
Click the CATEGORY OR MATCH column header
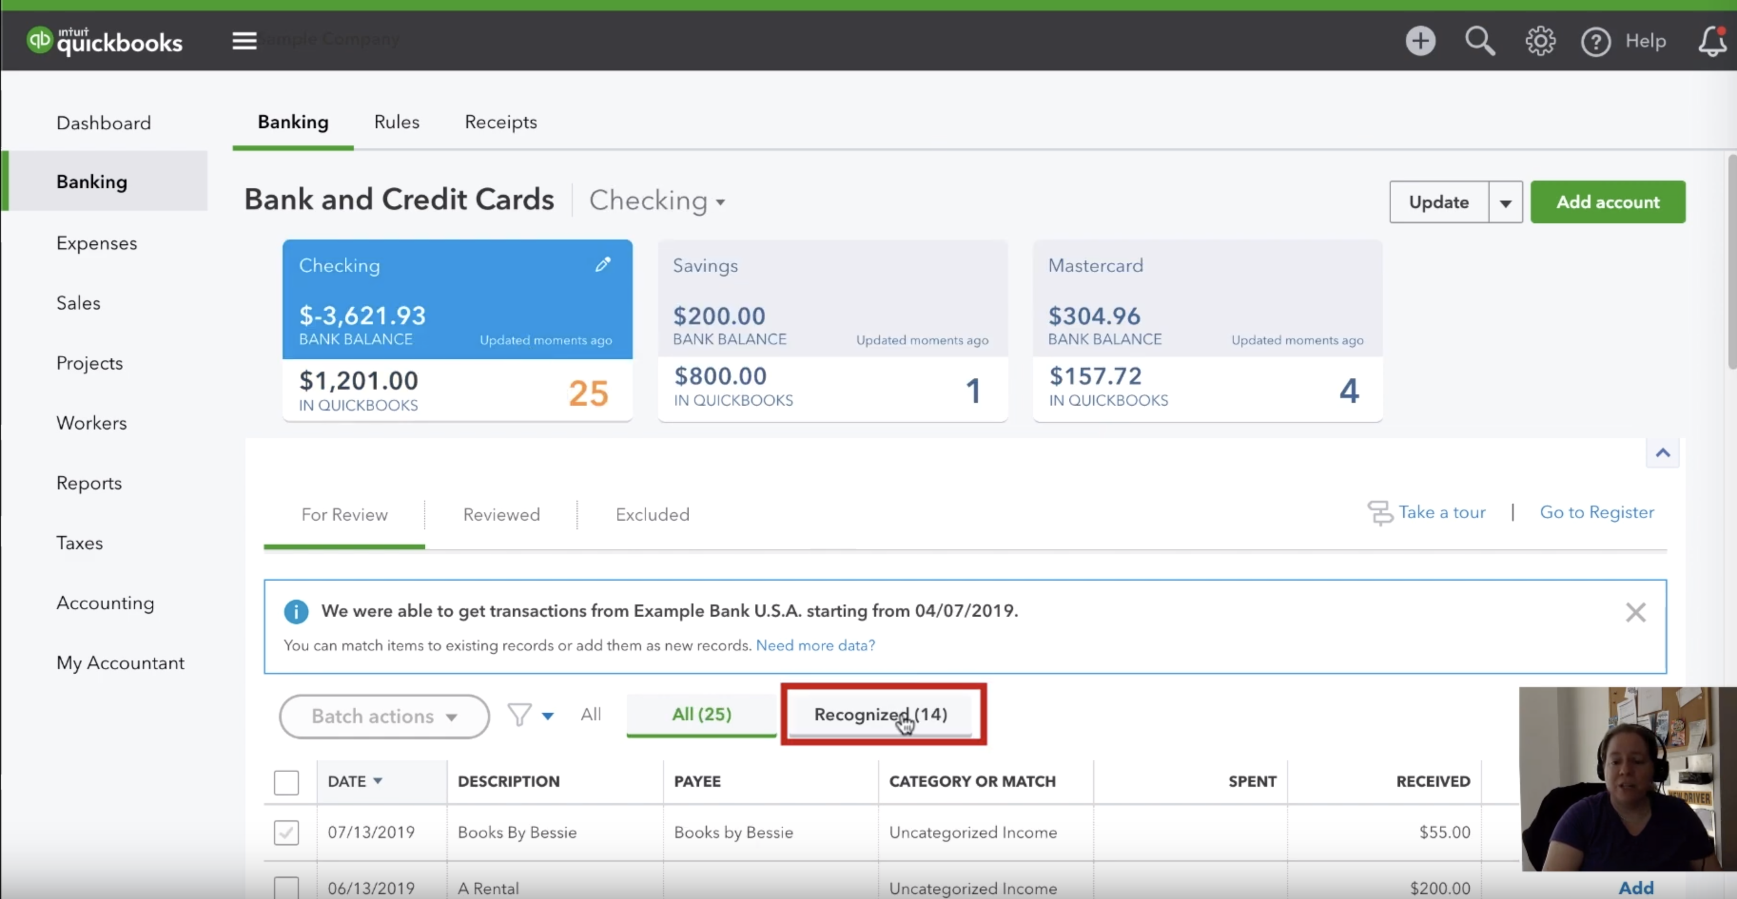pyautogui.click(x=972, y=781)
